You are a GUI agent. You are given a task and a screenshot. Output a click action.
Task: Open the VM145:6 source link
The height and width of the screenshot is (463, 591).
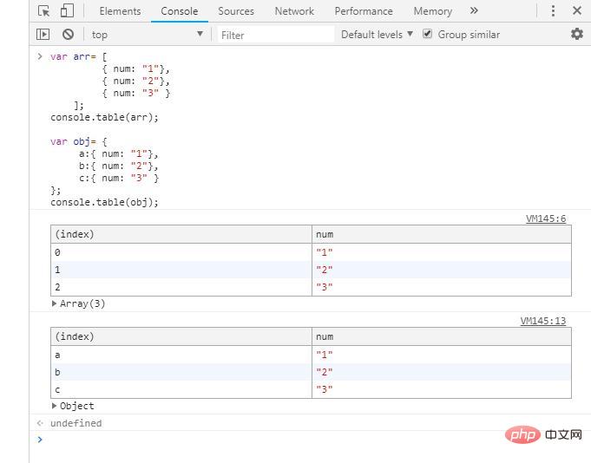(545, 219)
